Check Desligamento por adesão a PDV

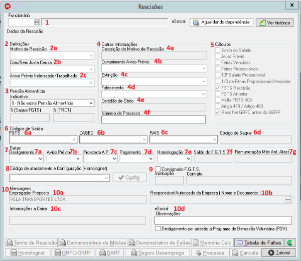pyautogui.click(x=158, y=228)
